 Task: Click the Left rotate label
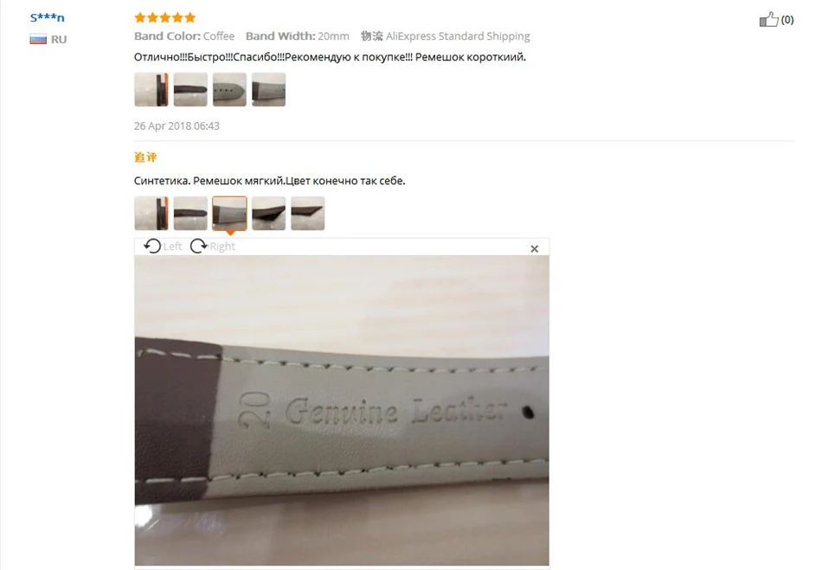pyautogui.click(x=172, y=247)
